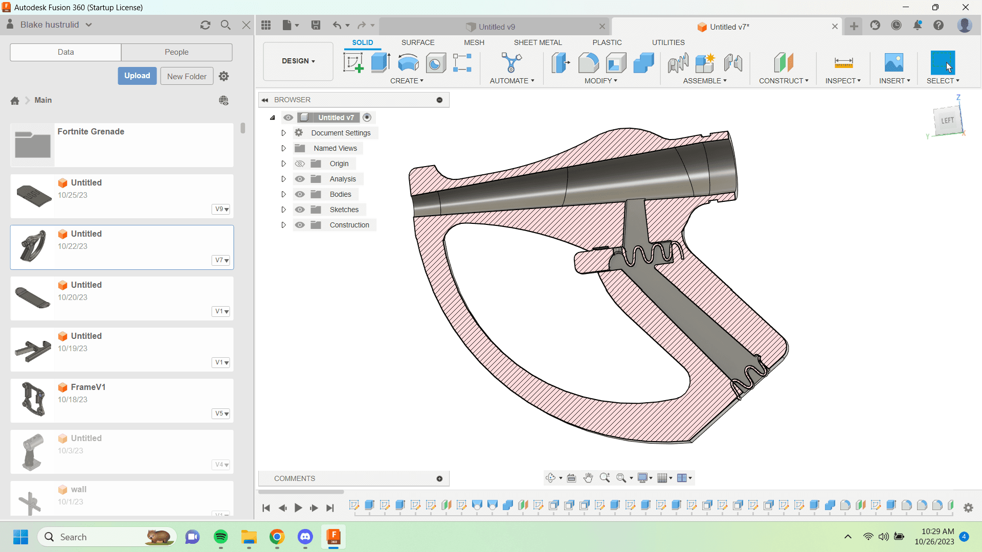
Task: Toggle visibility of Bodies folder
Action: (299, 194)
